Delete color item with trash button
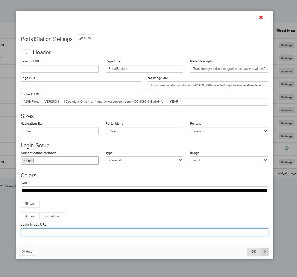This screenshot has width=297, height=277. [30, 204]
